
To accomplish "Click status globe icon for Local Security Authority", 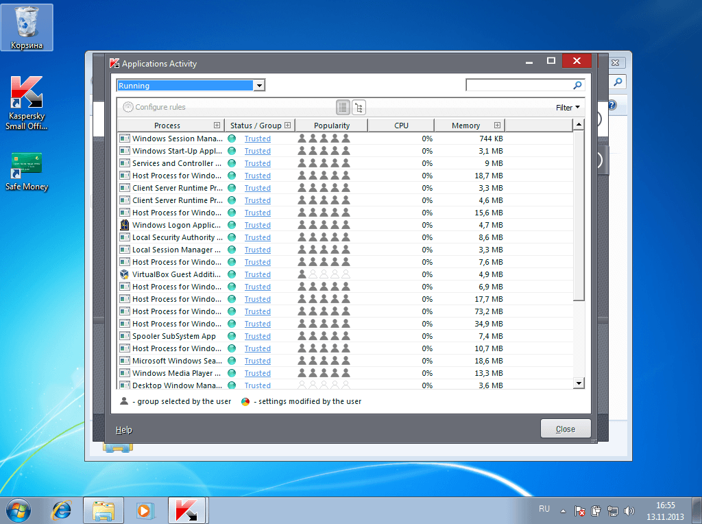I will pos(232,237).
